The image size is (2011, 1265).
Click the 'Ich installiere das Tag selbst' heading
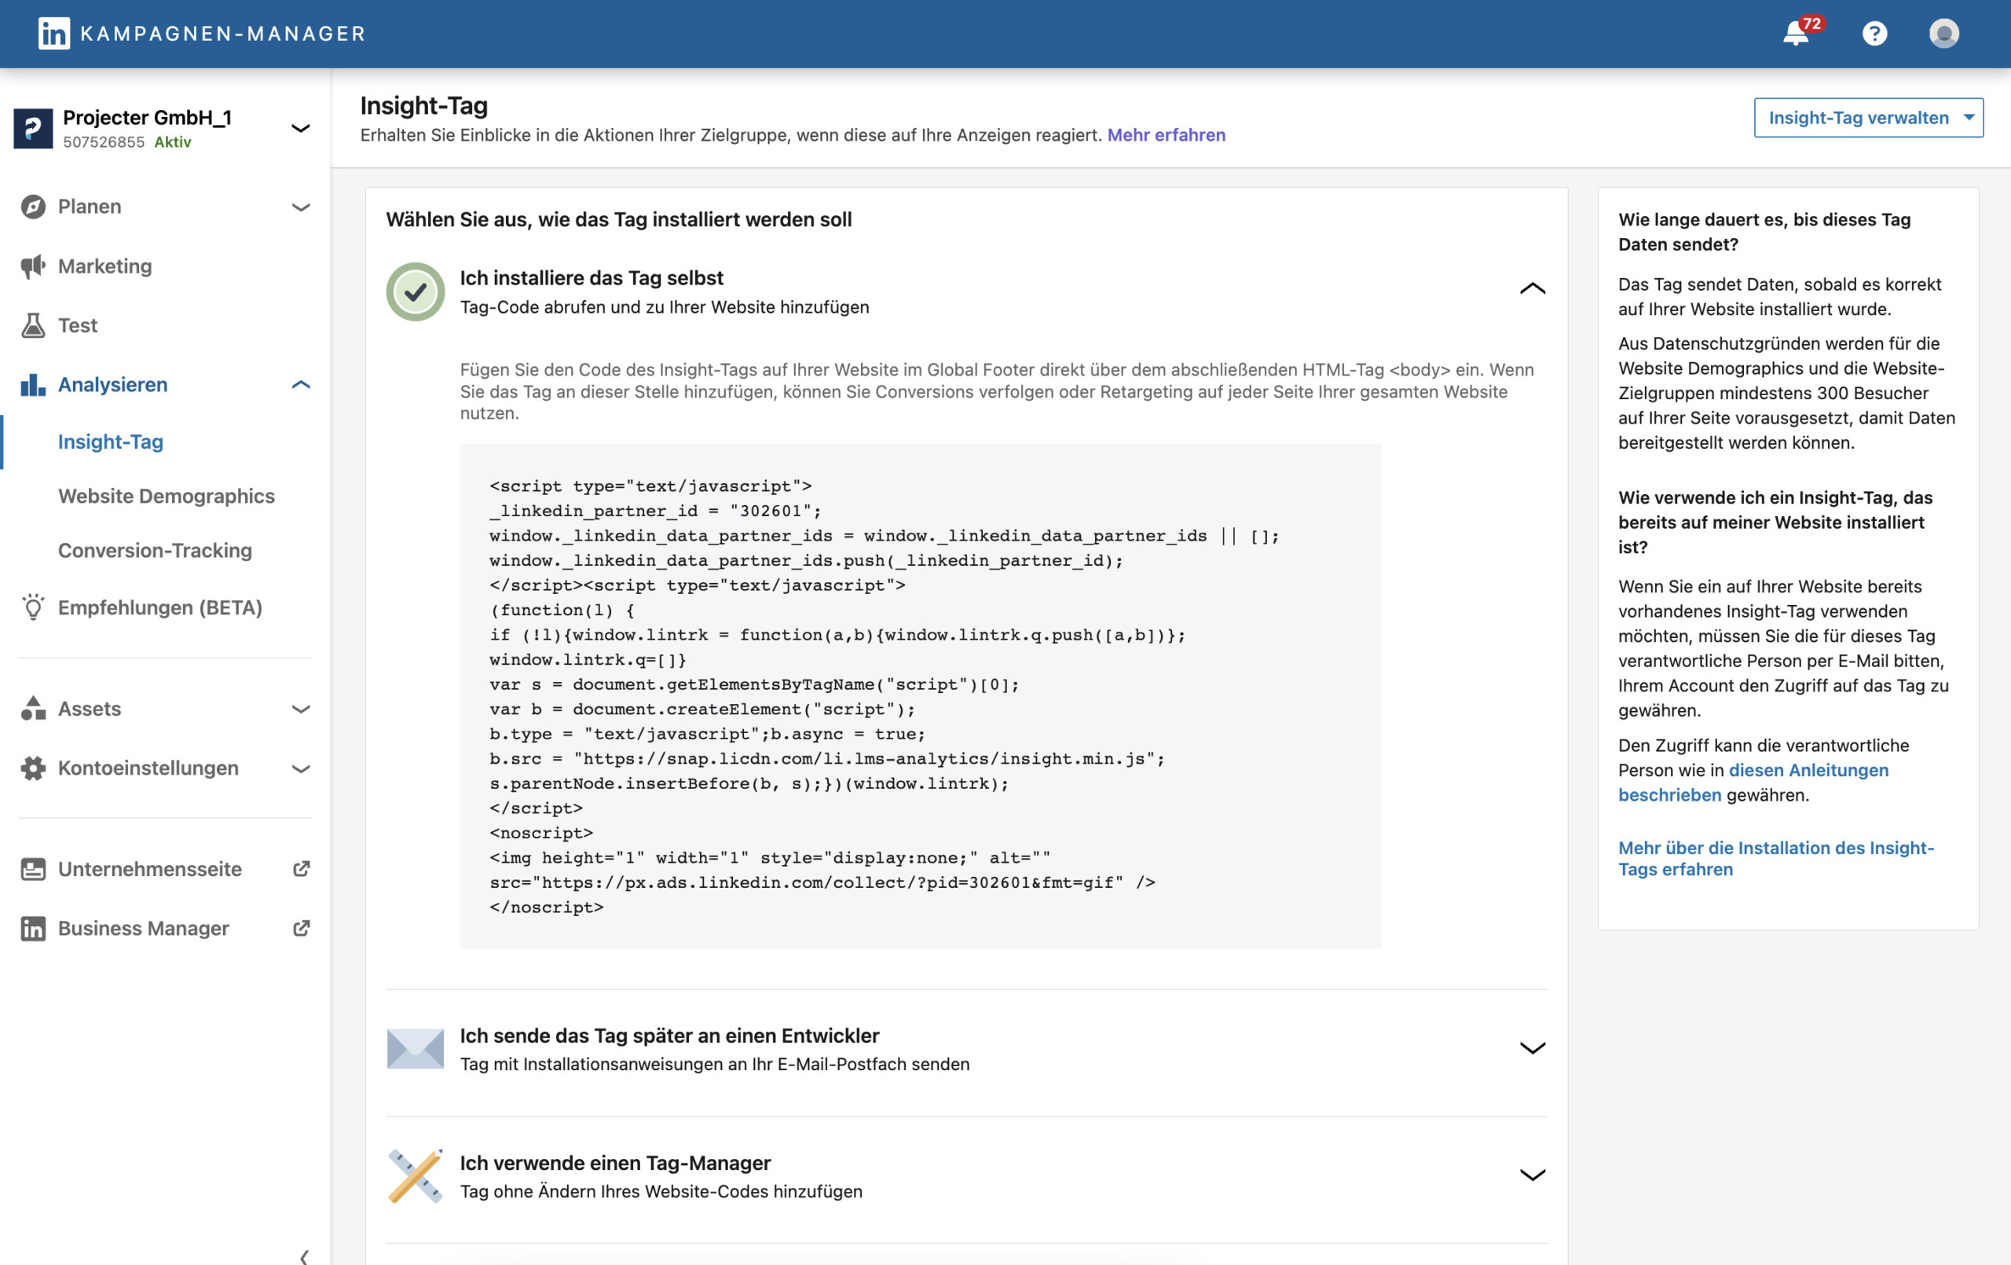tap(592, 277)
